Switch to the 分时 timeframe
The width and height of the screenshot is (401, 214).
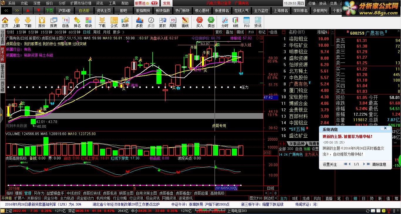[x=10, y=32]
